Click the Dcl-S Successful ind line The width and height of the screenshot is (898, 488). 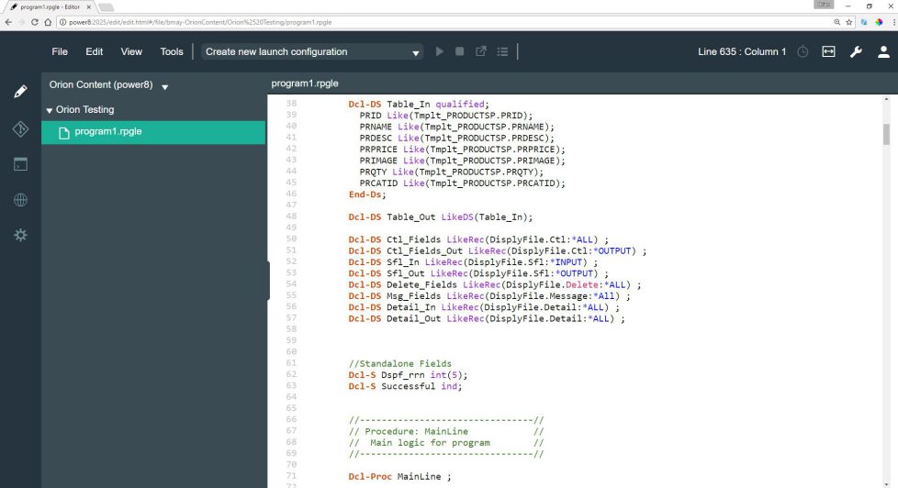pyautogui.click(x=405, y=386)
